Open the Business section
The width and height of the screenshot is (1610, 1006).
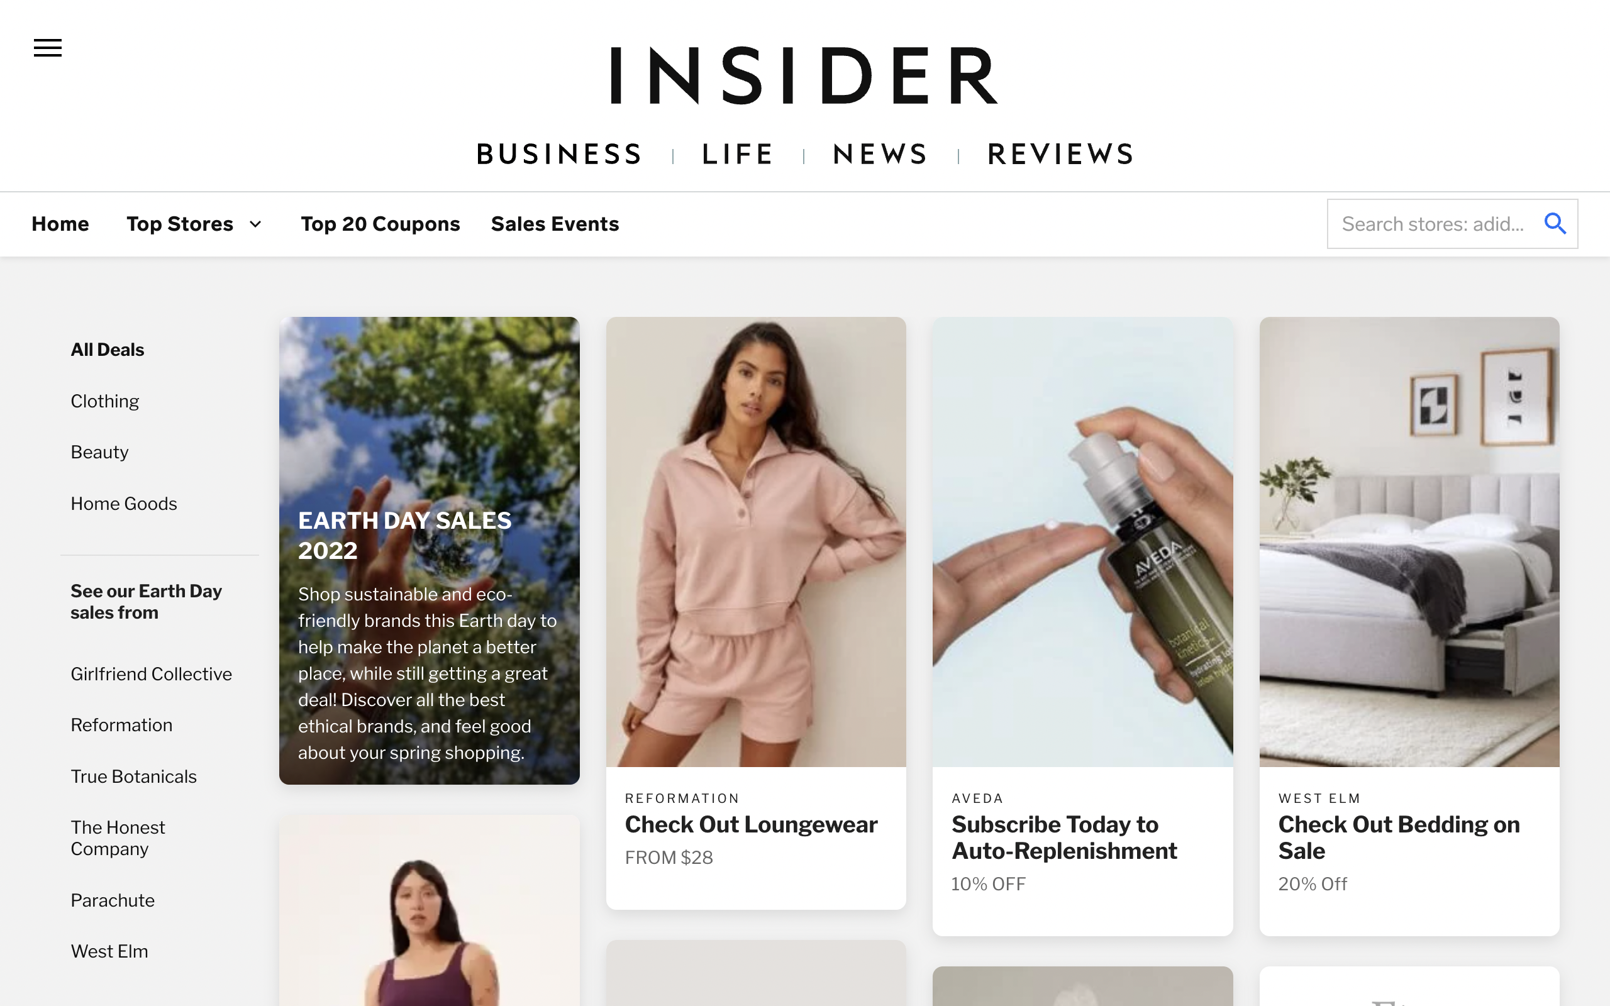pos(560,155)
